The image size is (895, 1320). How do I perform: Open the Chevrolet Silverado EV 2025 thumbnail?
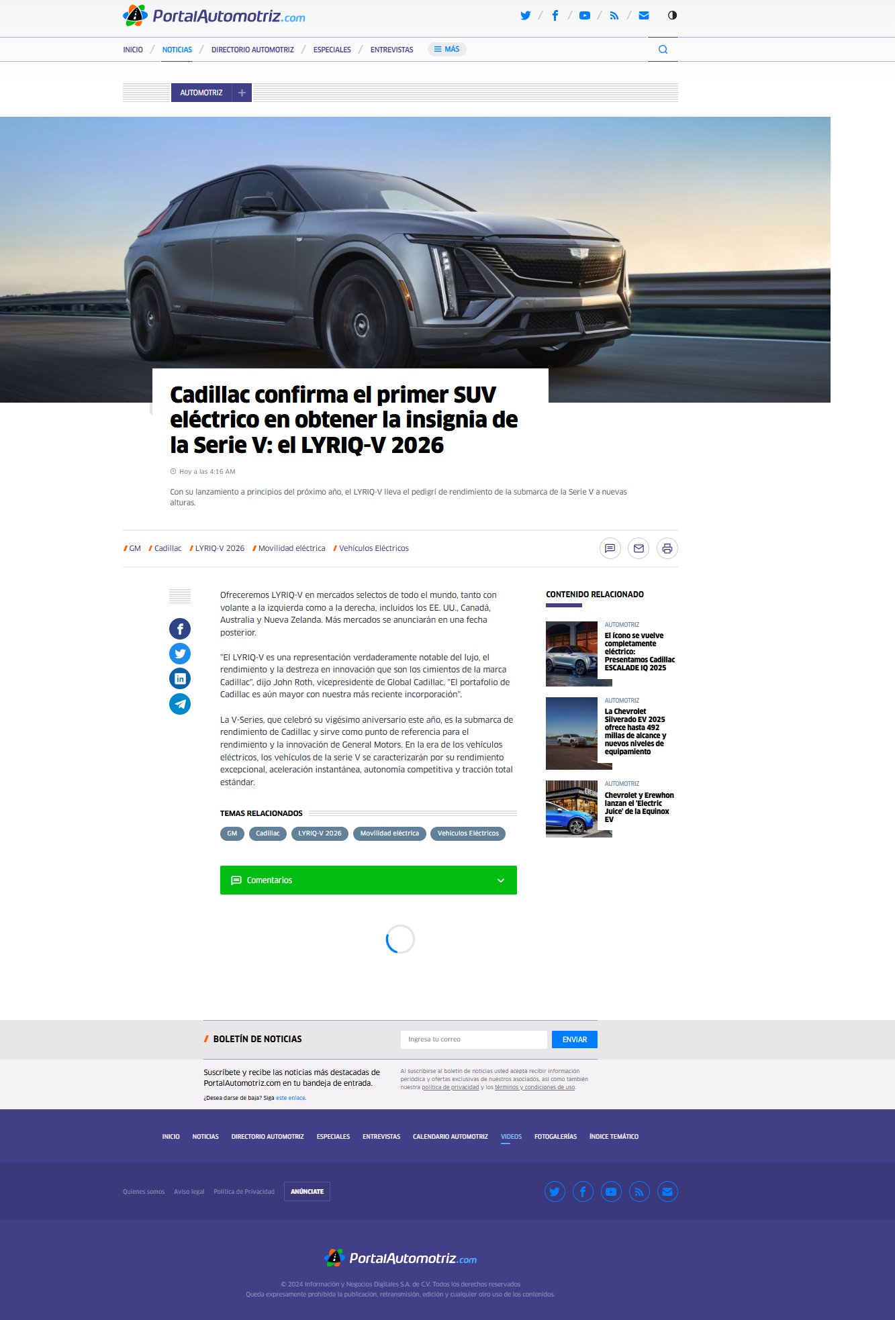571,733
